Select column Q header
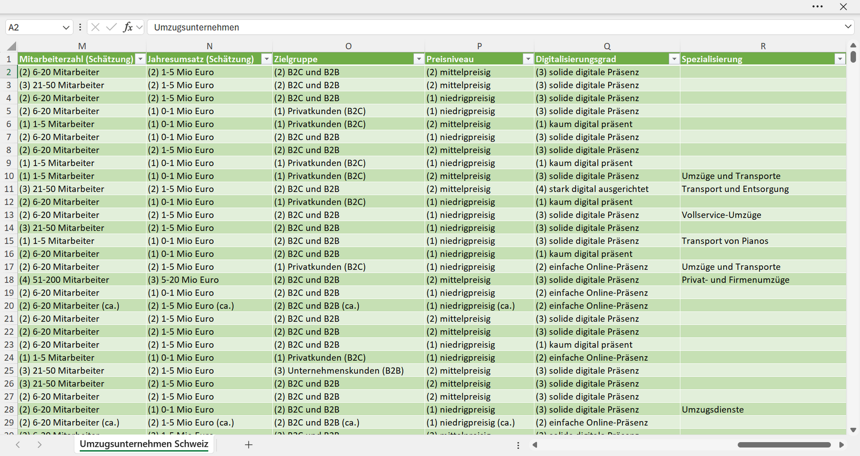860x456 pixels. tap(607, 46)
